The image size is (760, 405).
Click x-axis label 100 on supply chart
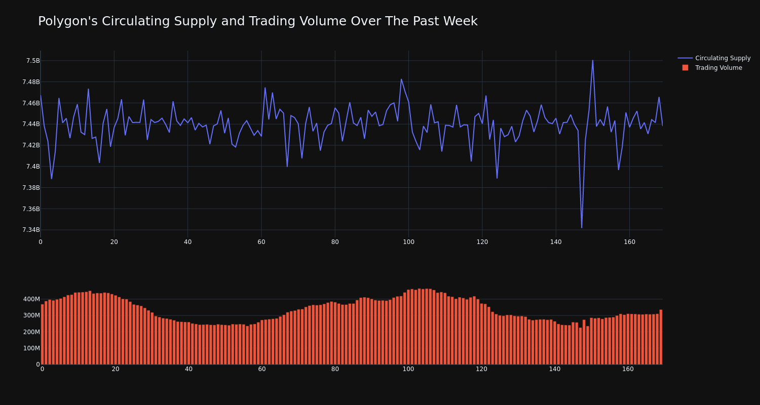pos(408,242)
